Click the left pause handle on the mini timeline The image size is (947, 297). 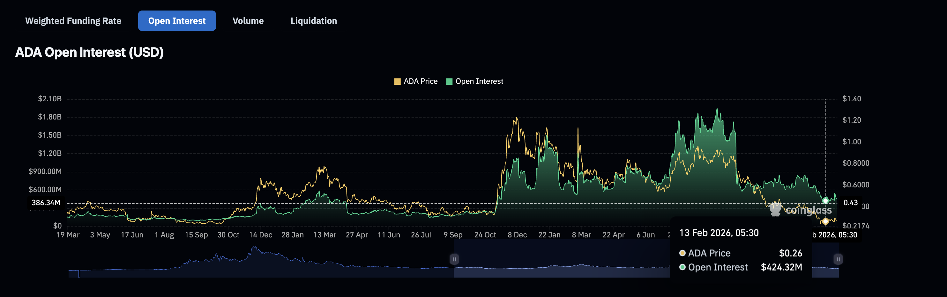454,259
